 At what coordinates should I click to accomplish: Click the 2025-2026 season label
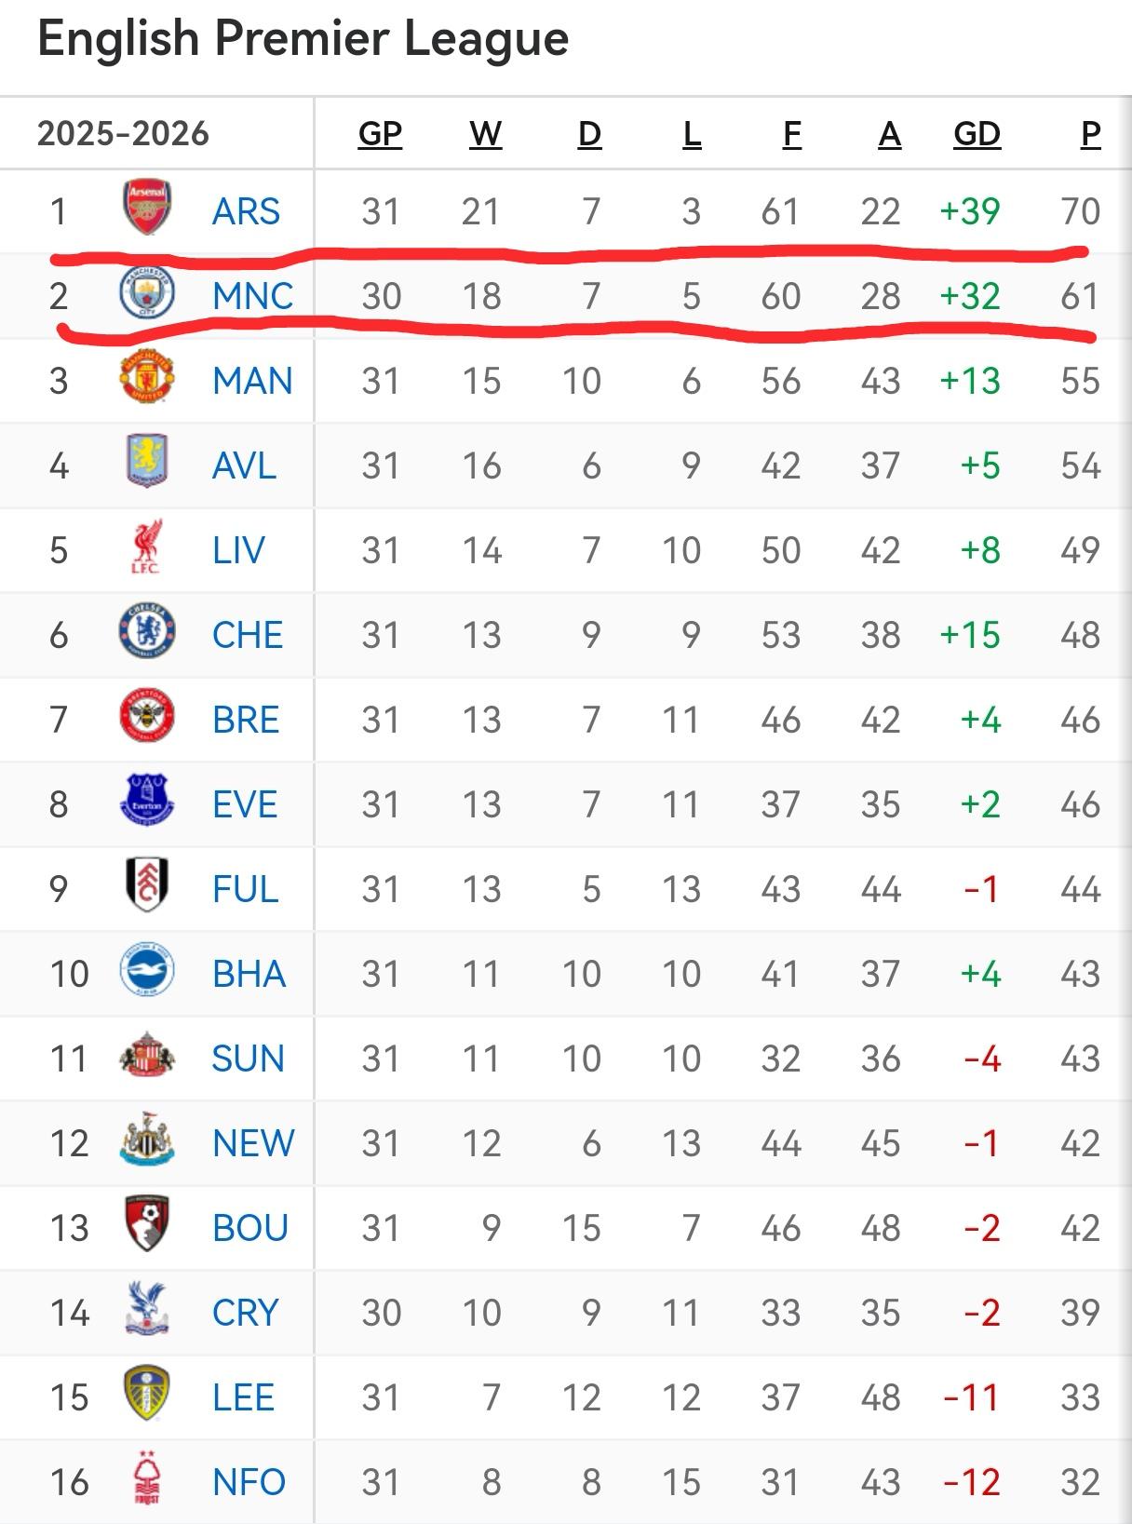pos(123,134)
